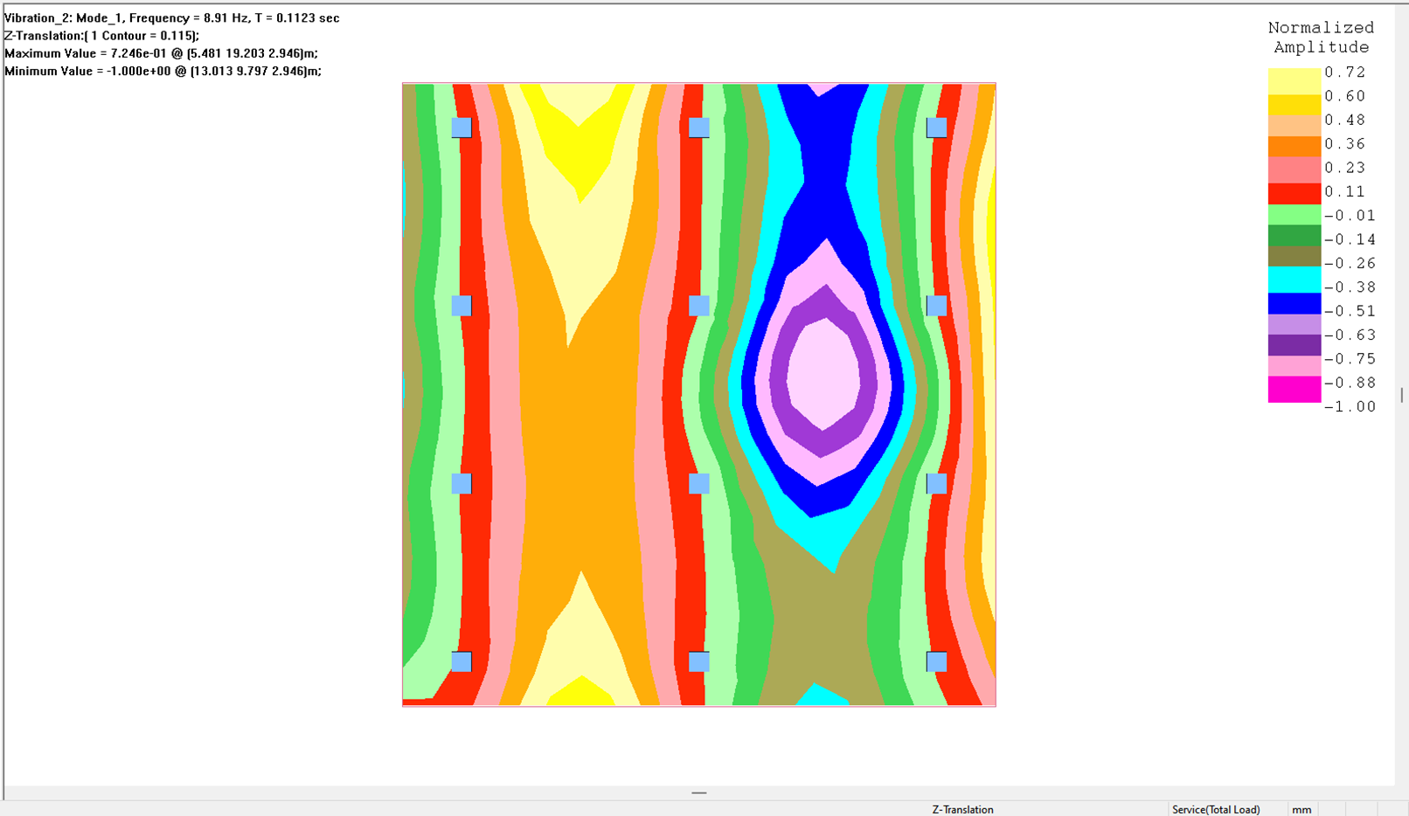Viewport: 1409px width, 816px height.
Task: Select the bottom-right column marker
Action: point(936,662)
